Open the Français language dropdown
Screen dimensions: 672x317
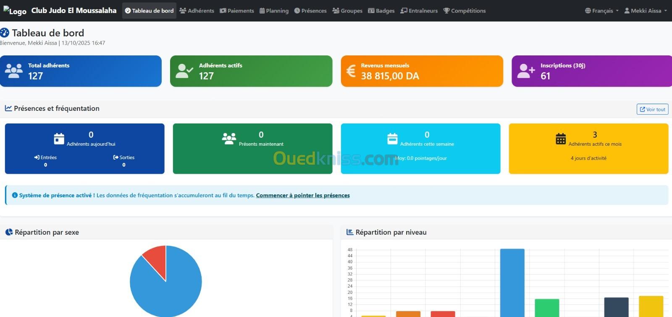click(x=601, y=11)
